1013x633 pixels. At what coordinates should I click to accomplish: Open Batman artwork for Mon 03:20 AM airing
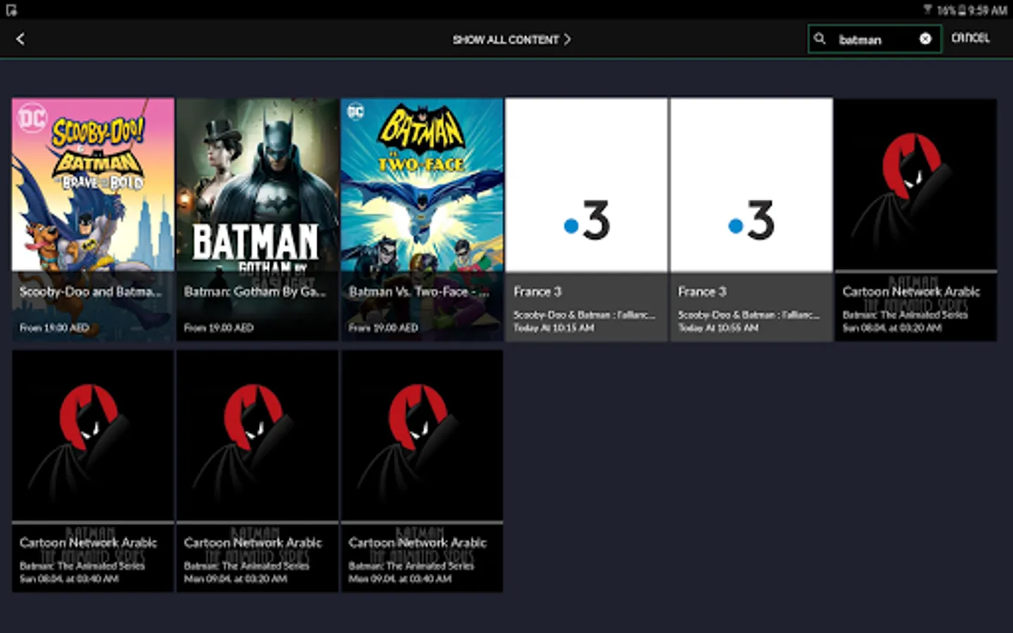pyautogui.click(x=257, y=436)
